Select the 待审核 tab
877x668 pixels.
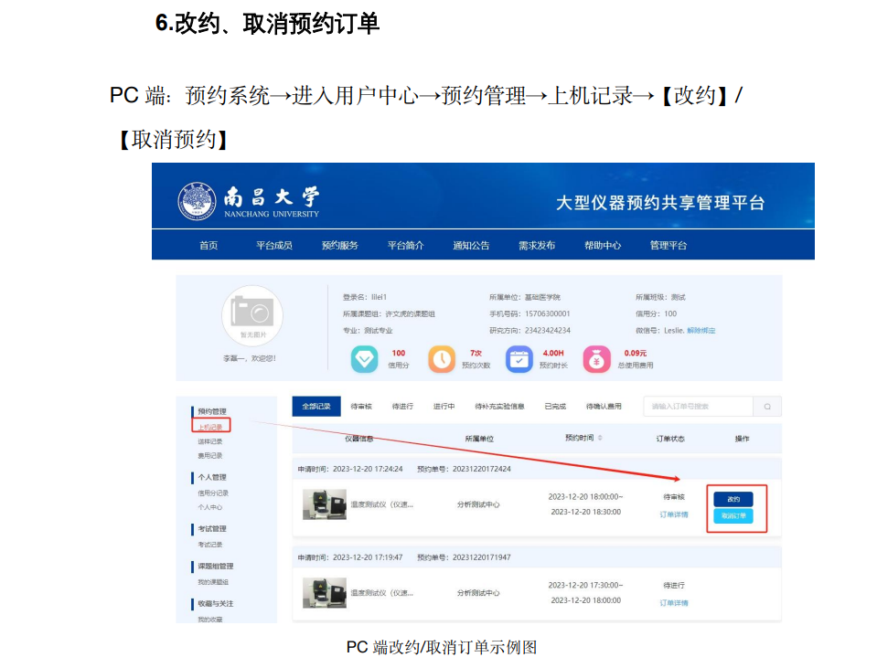[x=361, y=407]
